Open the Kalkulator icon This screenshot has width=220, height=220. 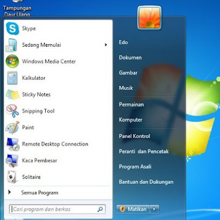point(12,78)
